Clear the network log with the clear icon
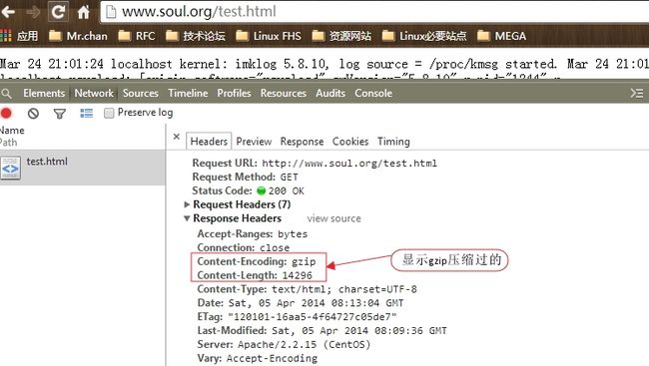Viewport: 649px width, 366px height. tap(33, 114)
